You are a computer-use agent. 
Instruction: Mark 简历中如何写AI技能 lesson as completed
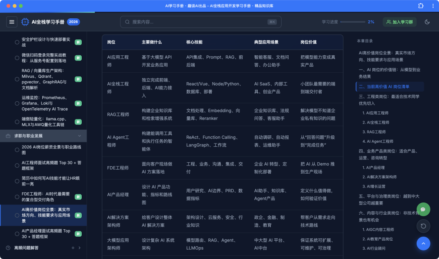[x=17, y=181]
